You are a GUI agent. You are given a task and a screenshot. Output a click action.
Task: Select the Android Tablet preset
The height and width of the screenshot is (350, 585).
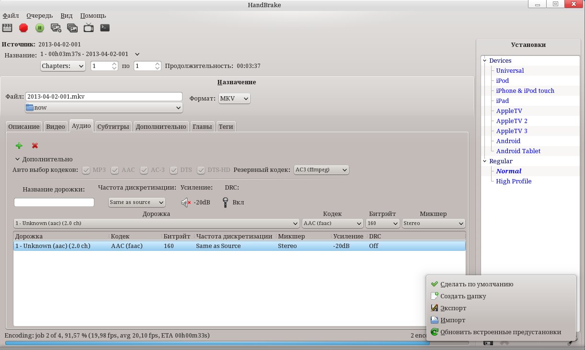coord(518,151)
